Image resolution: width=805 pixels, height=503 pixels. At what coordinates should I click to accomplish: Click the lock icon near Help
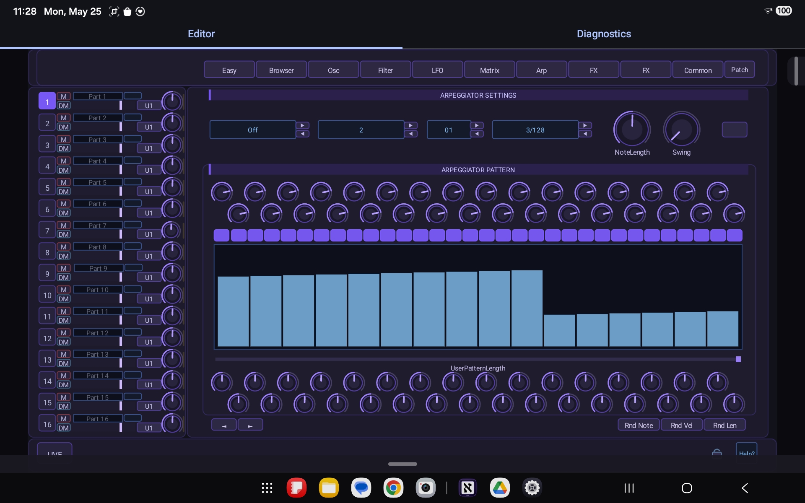pos(717,452)
